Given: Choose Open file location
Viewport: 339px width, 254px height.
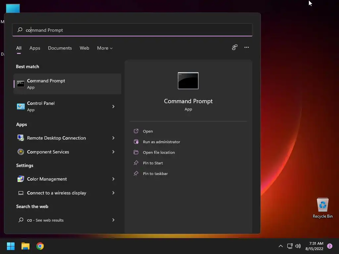Looking at the screenshot, I should click(159, 152).
